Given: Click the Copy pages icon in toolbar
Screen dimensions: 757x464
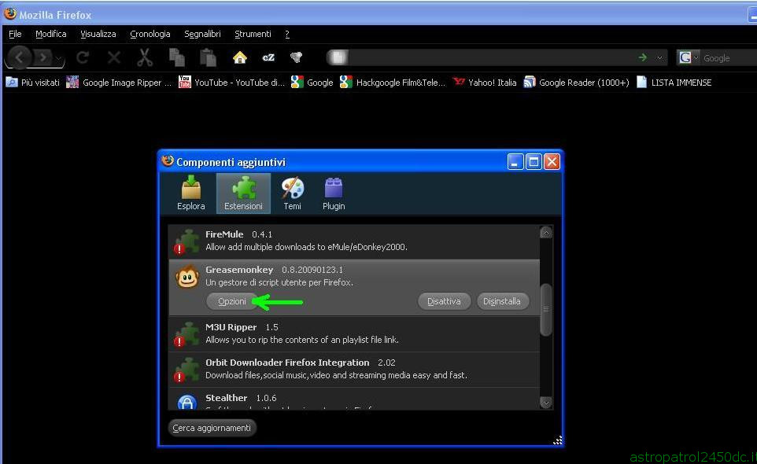Looking at the screenshot, I should click(177, 58).
